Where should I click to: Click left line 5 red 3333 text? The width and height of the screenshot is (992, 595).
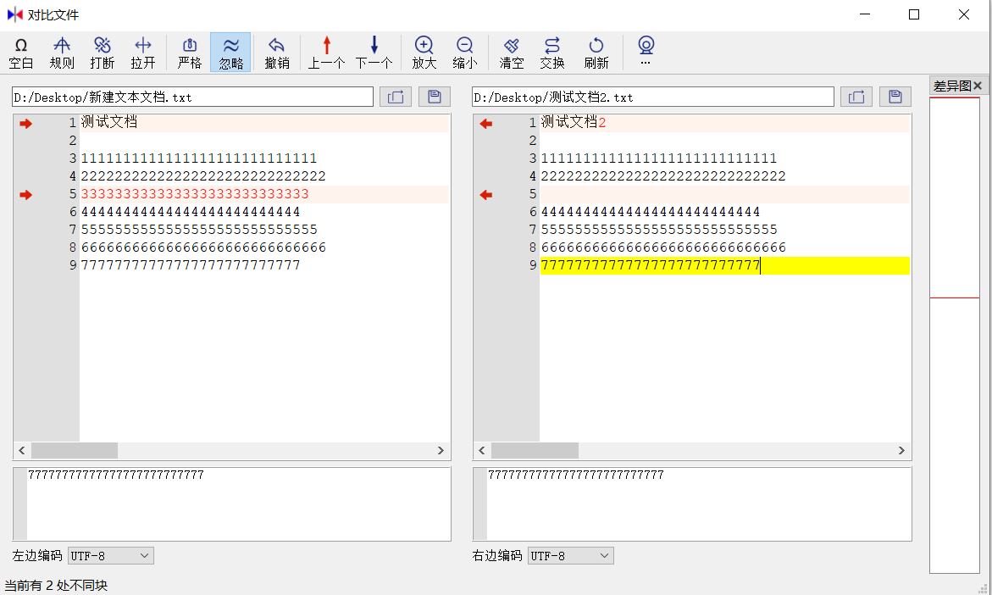point(195,194)
